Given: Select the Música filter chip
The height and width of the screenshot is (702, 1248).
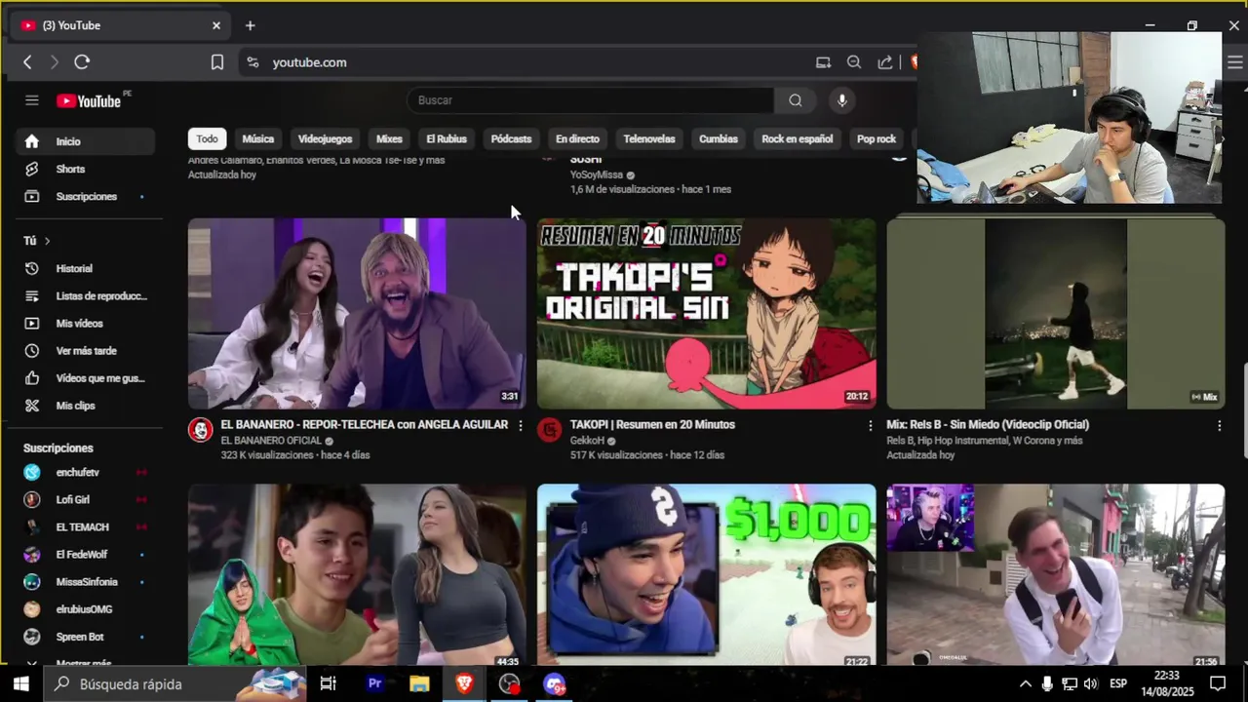Looking at the screenshot, I should point(258,138).
